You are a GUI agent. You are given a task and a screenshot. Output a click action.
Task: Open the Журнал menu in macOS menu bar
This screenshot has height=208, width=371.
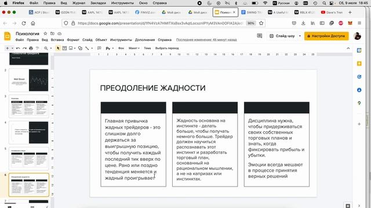coord(79,3)
